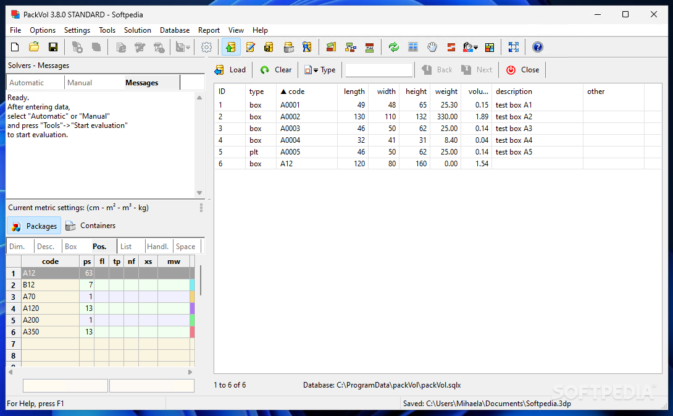Open the View menu

[236, 30]
